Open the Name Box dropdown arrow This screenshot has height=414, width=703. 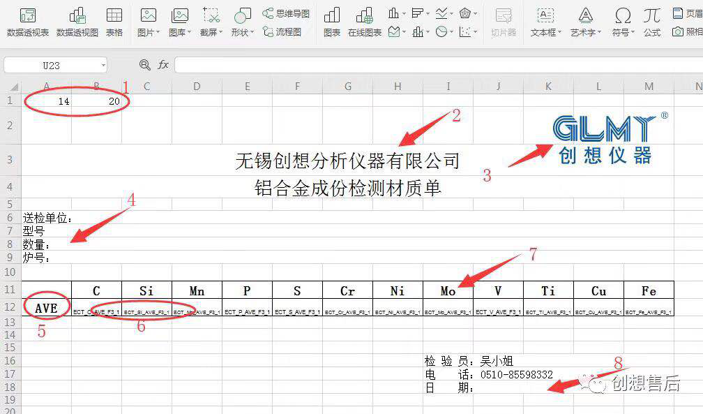tap(103, 65)
